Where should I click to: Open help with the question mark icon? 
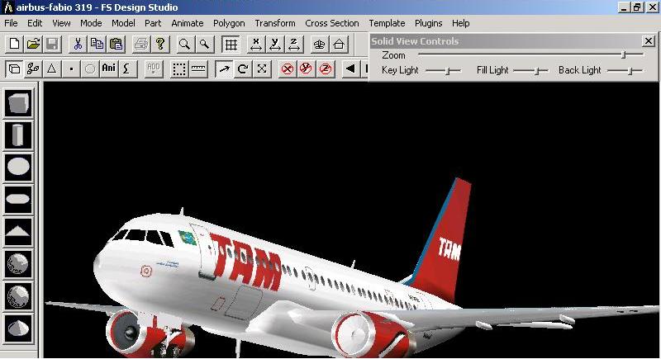tap(160, 44)
